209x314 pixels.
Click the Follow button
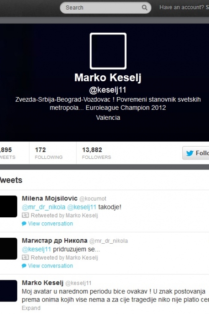click(196, 153)
